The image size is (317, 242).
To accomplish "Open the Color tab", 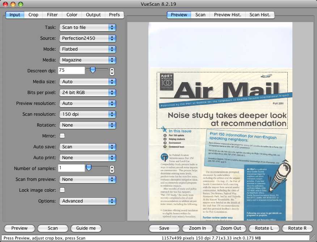I will point(72,15).
